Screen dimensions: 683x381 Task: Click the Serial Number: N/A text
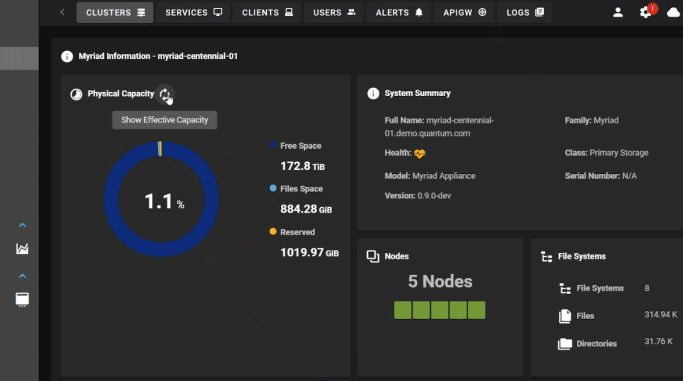tap(601, 176)
